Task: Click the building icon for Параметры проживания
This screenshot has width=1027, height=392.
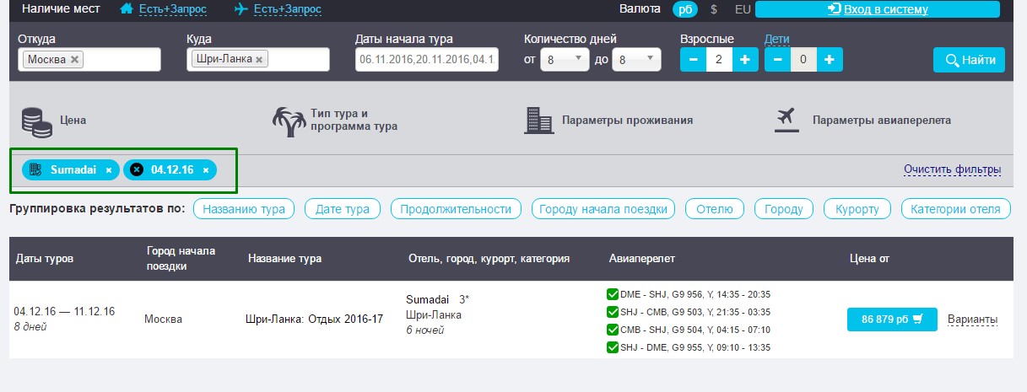Action: (x=538, y=121)
